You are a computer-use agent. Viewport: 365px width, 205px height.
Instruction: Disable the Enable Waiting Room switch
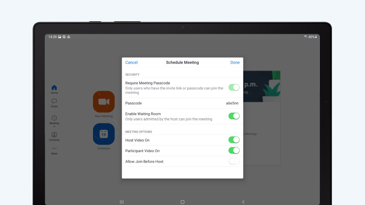coord(234,116)
